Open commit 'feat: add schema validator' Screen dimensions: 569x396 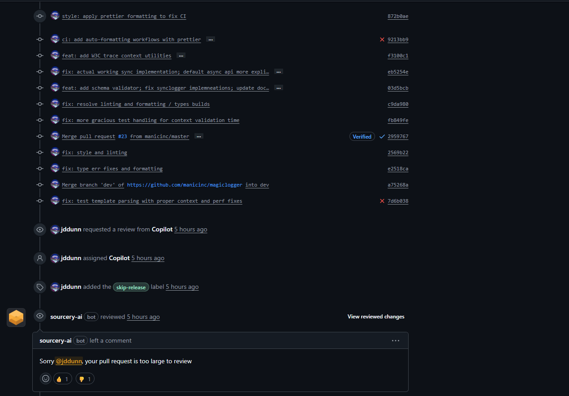click(x=165, y=88)
